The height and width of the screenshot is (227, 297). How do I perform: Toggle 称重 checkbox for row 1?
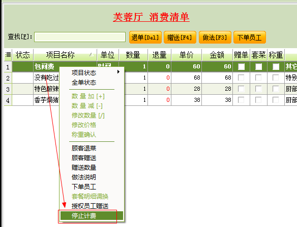276,66
